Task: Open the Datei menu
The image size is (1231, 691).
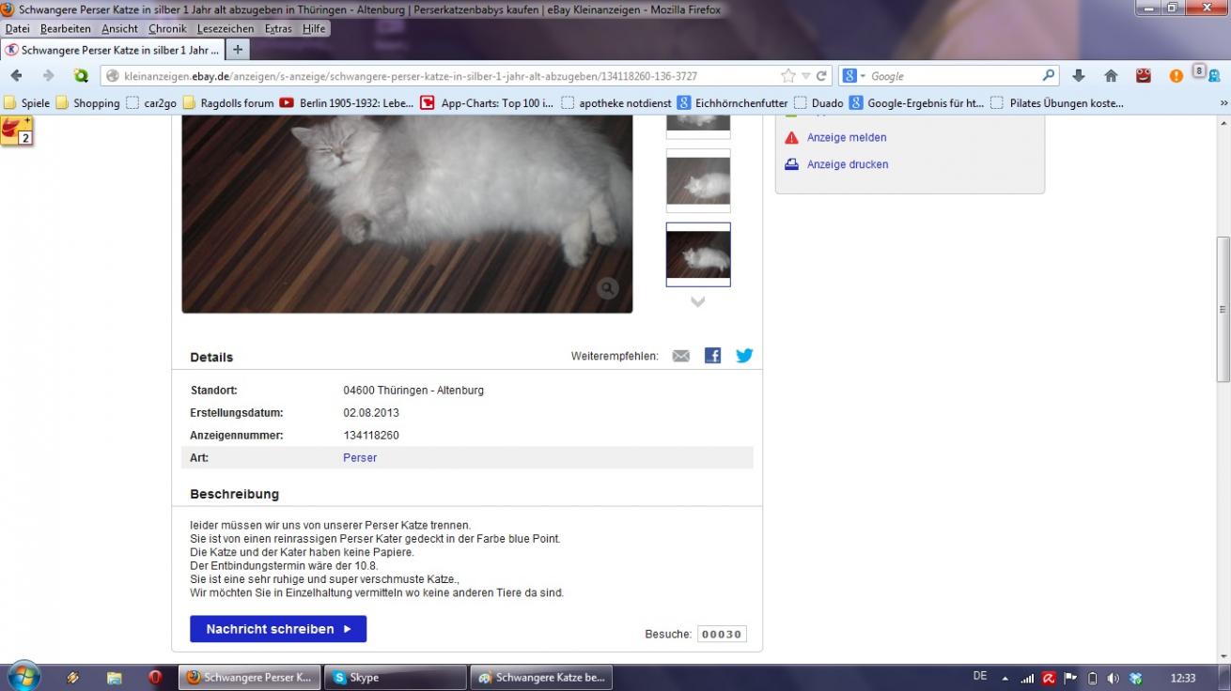Action: point(18,29)
